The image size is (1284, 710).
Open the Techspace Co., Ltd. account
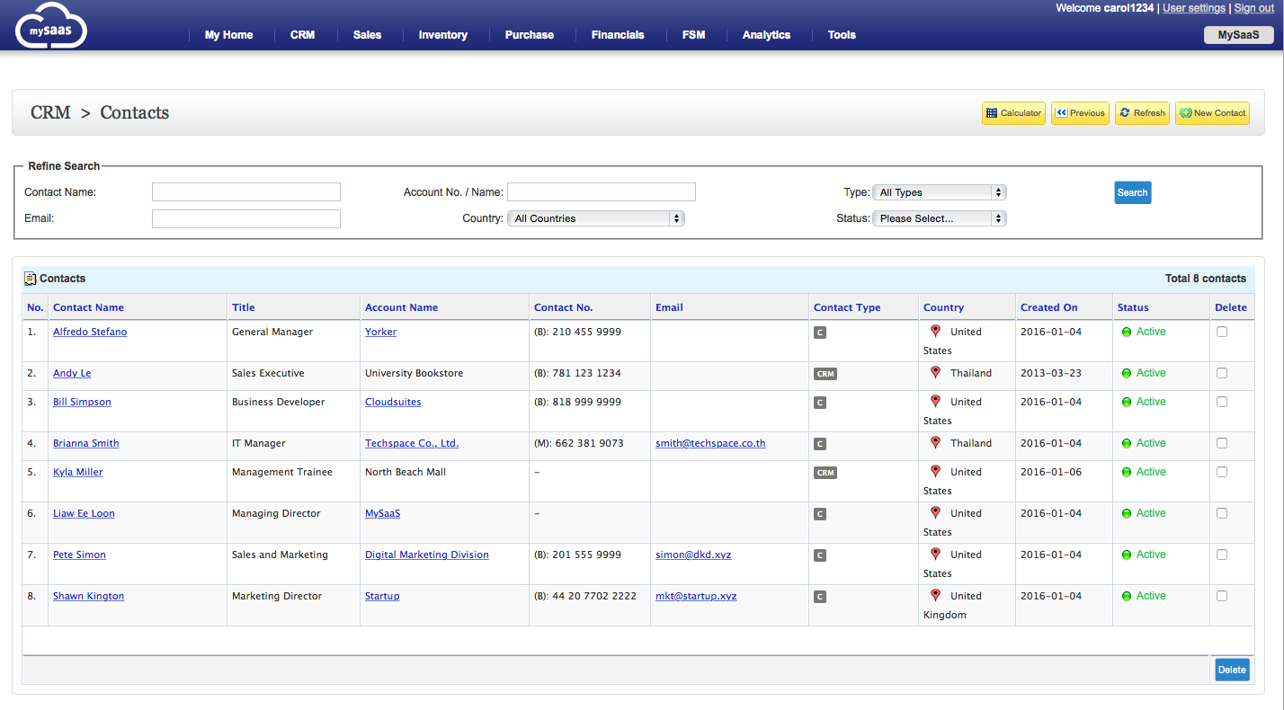coord(412,443)
